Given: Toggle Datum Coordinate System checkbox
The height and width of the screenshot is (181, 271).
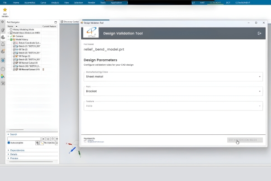Looking at the screenshot, I should 14,43.
